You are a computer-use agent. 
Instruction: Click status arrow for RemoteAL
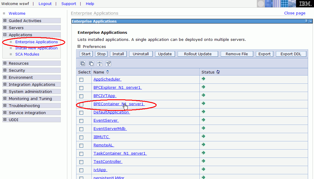[x=203, y=145]
